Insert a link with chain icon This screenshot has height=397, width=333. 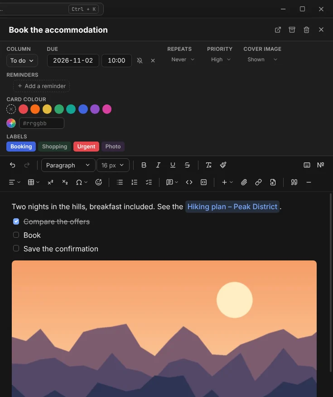[x=258, y=182]
